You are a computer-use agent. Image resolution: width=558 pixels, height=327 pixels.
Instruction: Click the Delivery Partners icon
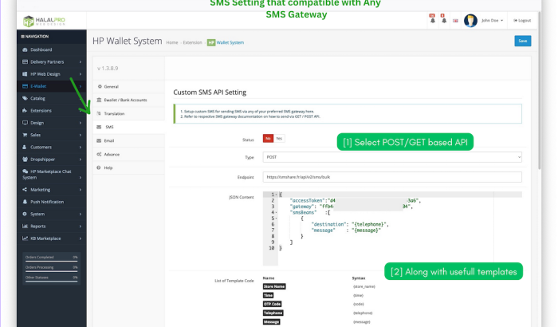pyautogui.click(x=25, y=61)
